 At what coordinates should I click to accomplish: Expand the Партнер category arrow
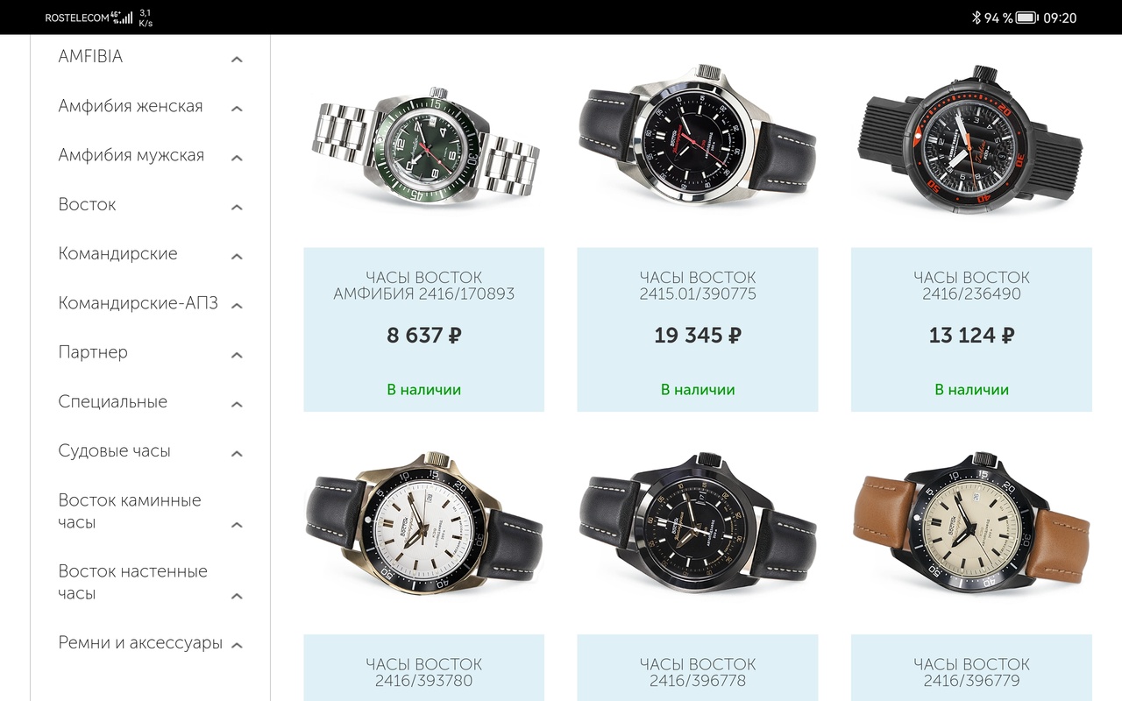click(237, 355)
